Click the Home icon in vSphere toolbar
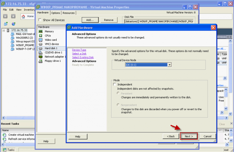The image size is (234, 152). (23, 16)
